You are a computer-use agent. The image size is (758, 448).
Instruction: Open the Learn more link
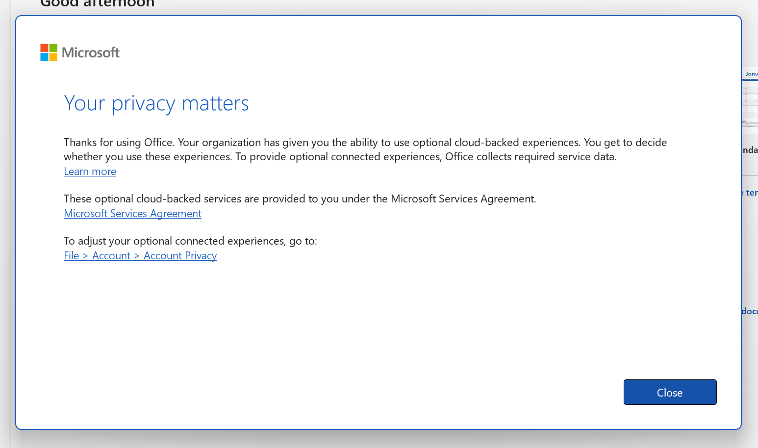tap(90, 172)
